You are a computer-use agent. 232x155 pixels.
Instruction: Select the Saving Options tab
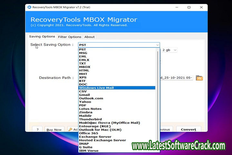click(x=42, y=37)
